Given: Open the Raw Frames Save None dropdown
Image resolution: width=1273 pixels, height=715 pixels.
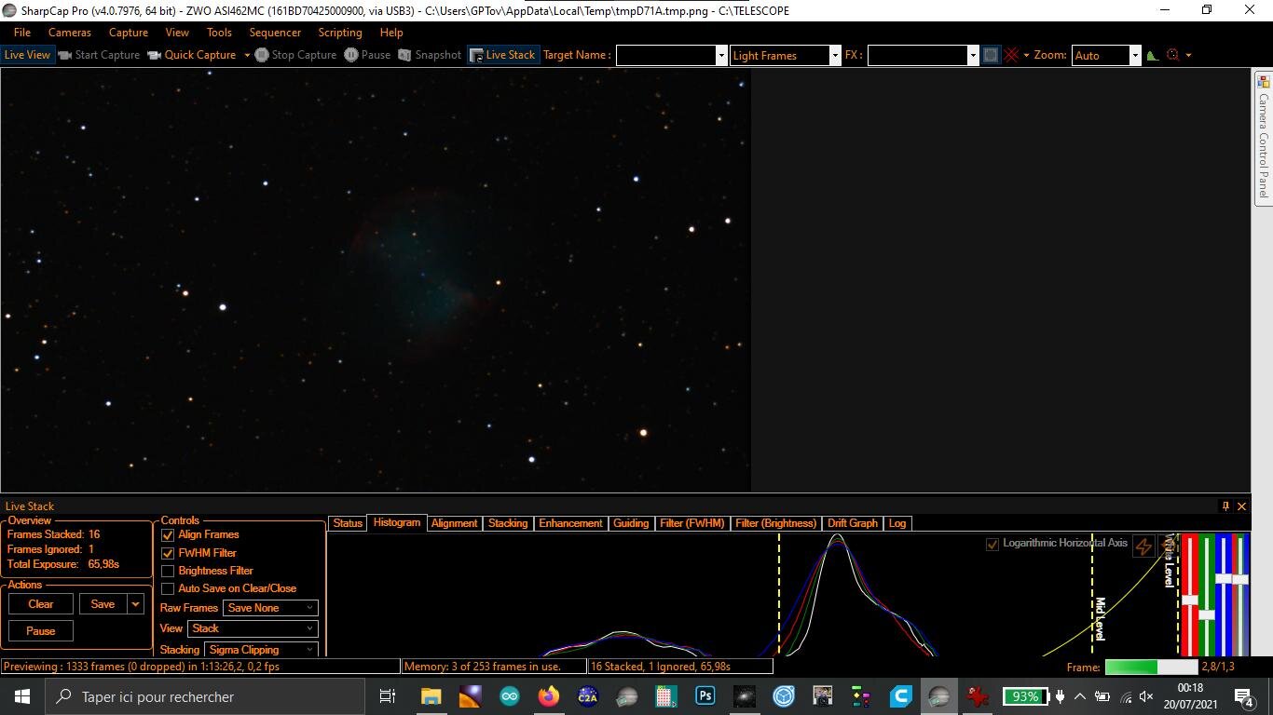Looking at the screenshot, I should click(270, 608).
